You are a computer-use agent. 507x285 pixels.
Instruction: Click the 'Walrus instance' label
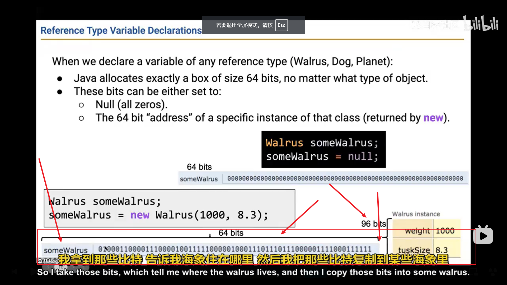pos(416,214)
